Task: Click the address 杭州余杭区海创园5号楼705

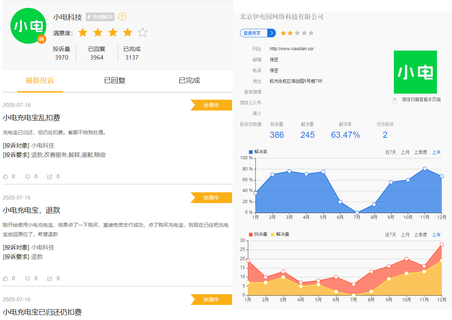Action: pyautogui.click(x=296, y=81)
